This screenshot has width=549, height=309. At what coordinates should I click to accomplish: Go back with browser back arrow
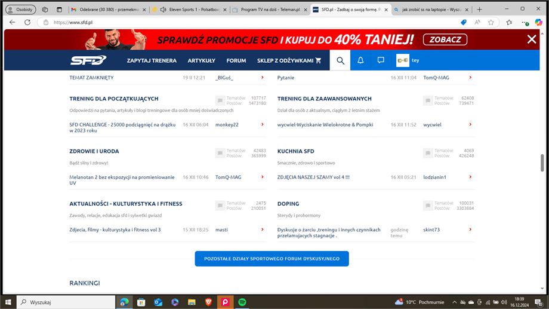[13, 22]
